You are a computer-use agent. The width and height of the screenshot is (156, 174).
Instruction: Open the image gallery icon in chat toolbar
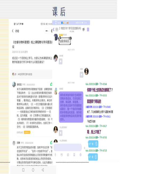pyautogui.click(x=62, y=155)
